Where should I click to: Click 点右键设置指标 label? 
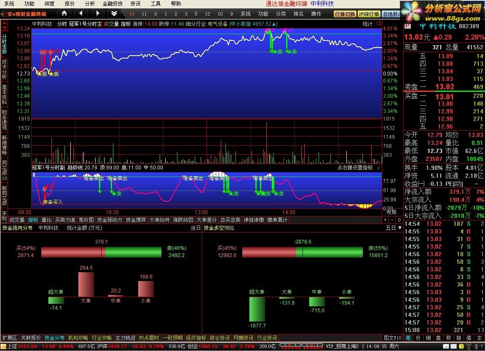355,168
